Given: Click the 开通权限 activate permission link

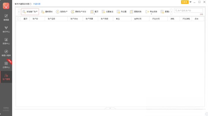Looking at the screenshot, I should [x=37, y=4].
